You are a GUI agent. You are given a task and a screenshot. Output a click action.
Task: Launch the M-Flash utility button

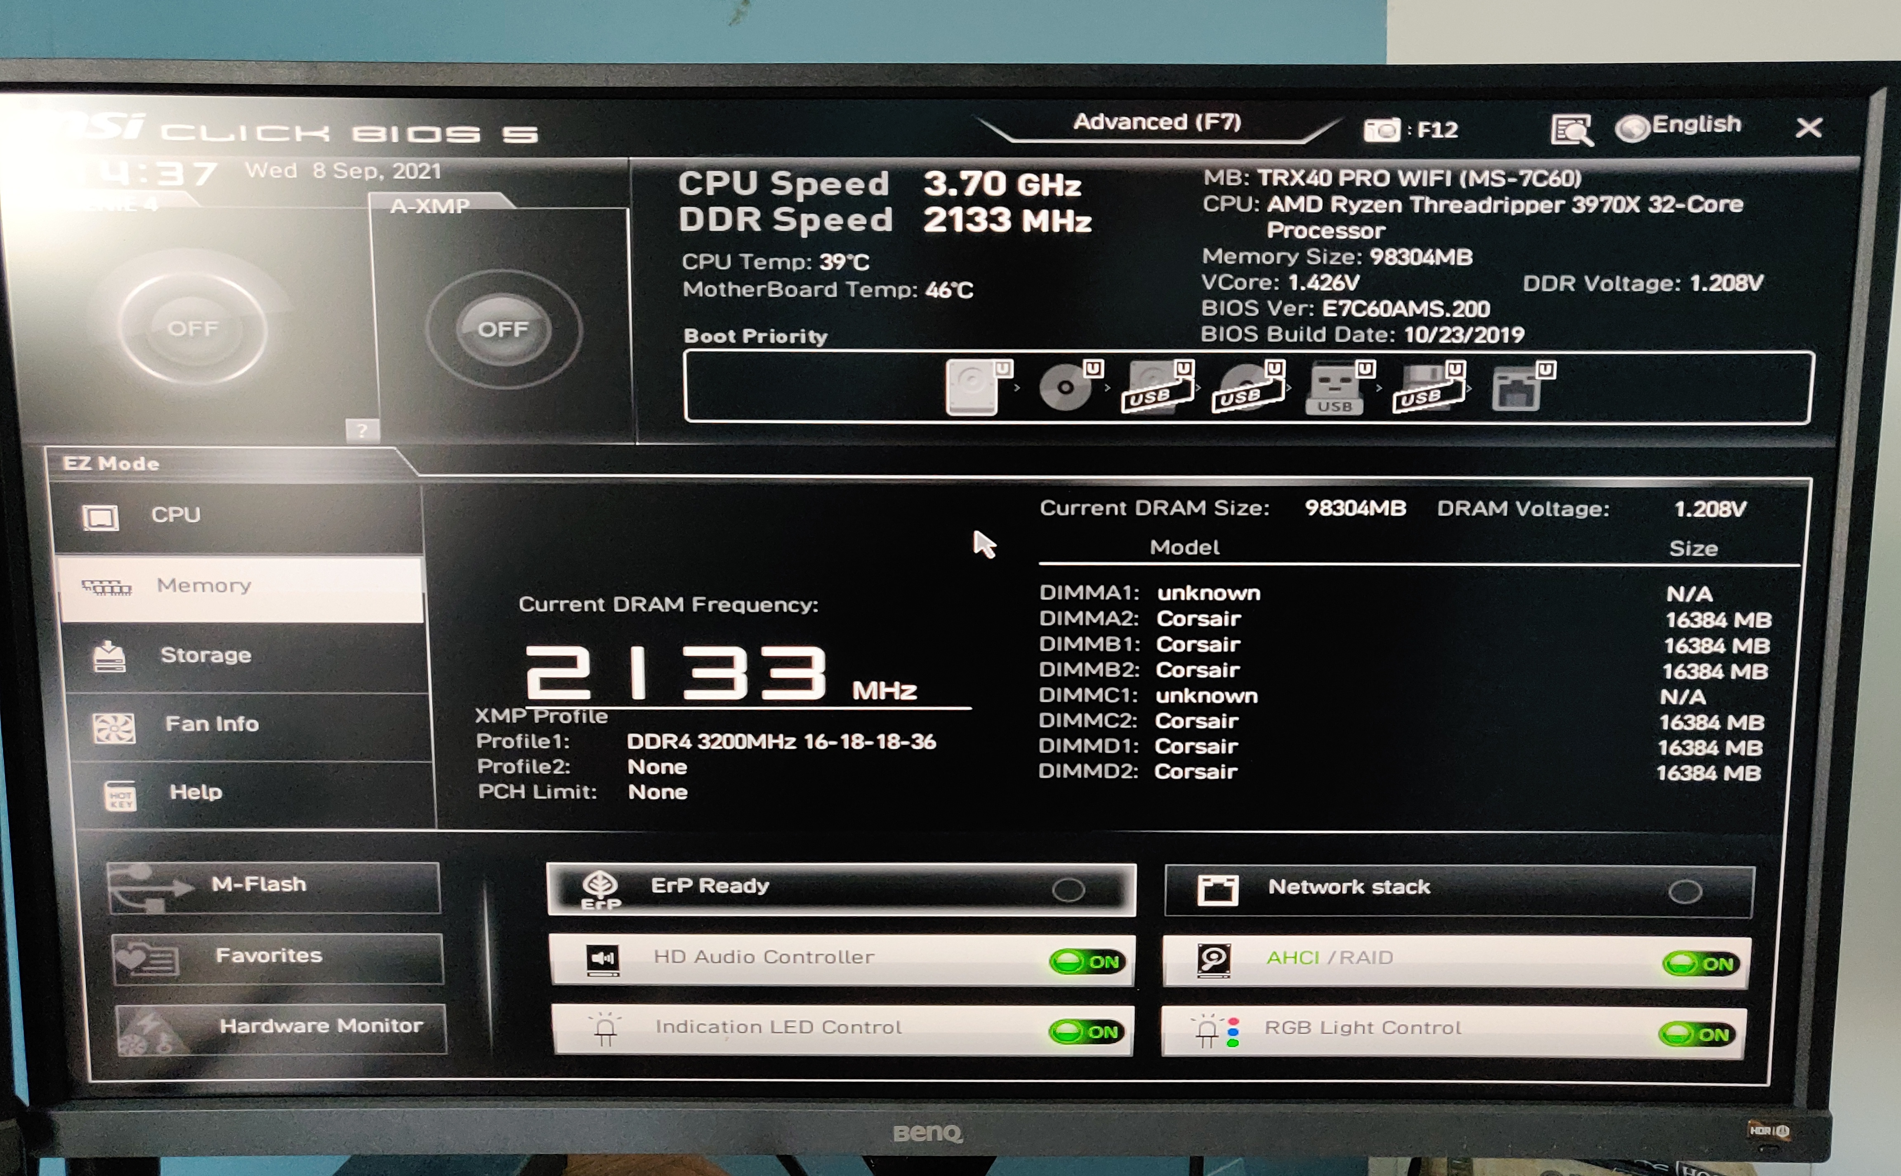coord(274,887)
